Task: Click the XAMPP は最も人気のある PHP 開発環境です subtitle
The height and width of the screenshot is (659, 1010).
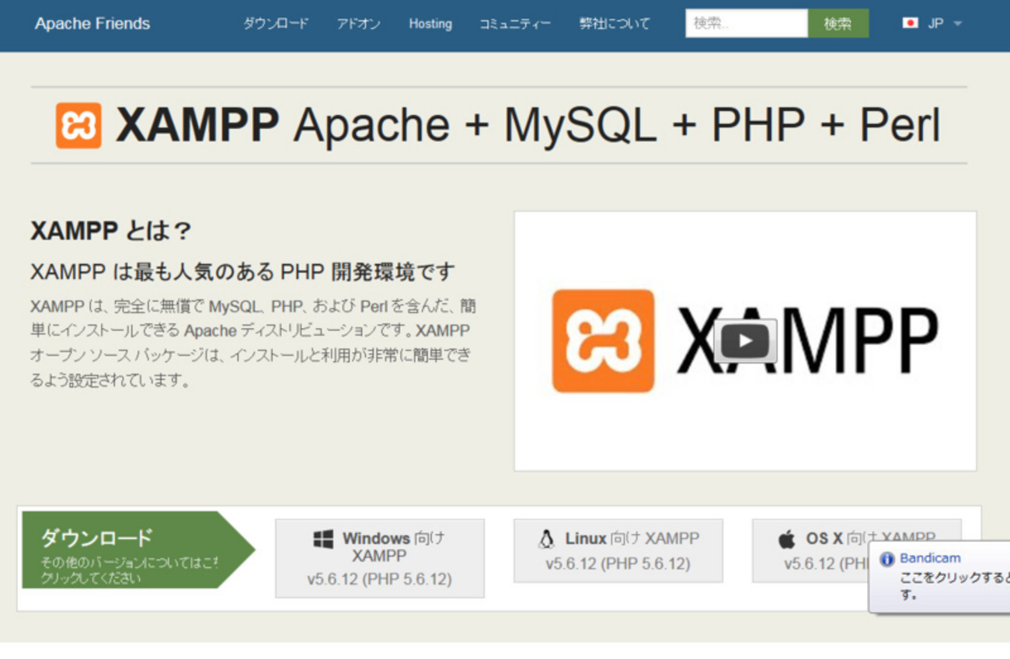Action: click(x=242, y=272)
